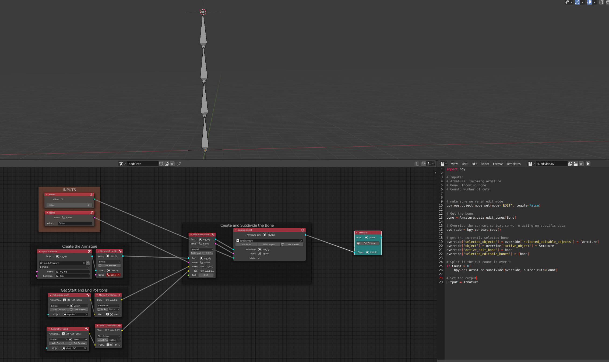Open the Format menu
This screenshot has width=609, height=362.
point(498,164)
